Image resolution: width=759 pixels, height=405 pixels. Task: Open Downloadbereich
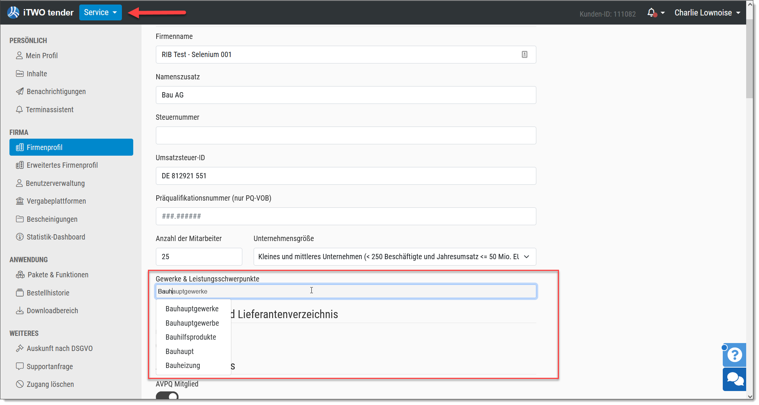47,311
